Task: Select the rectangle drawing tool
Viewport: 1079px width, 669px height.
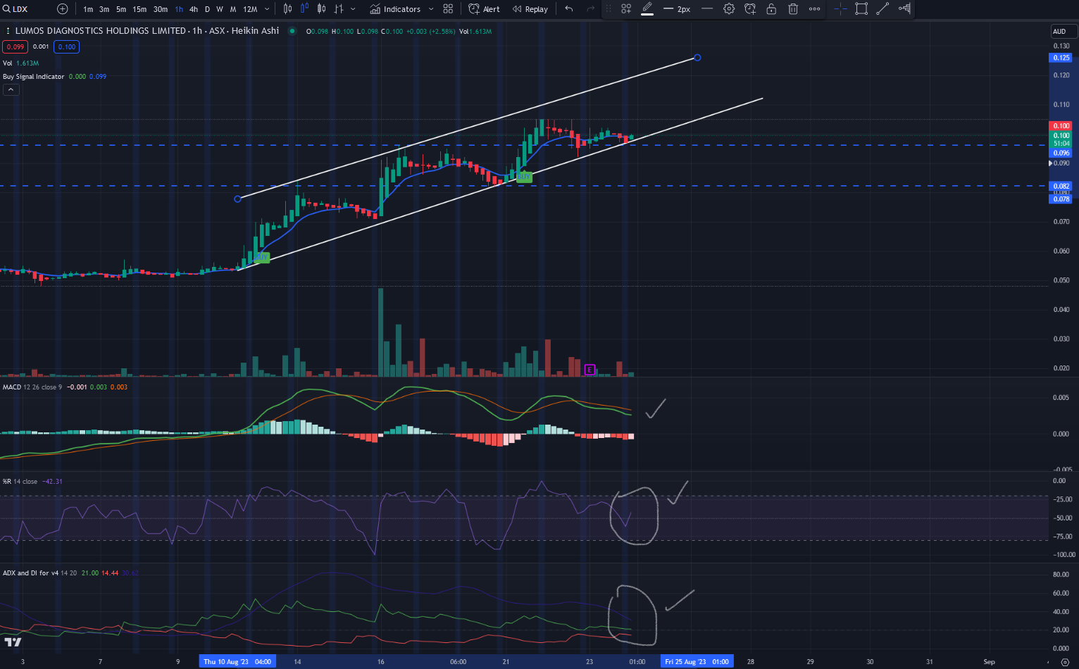Action: pyautogui.click(x=861, y=9)
